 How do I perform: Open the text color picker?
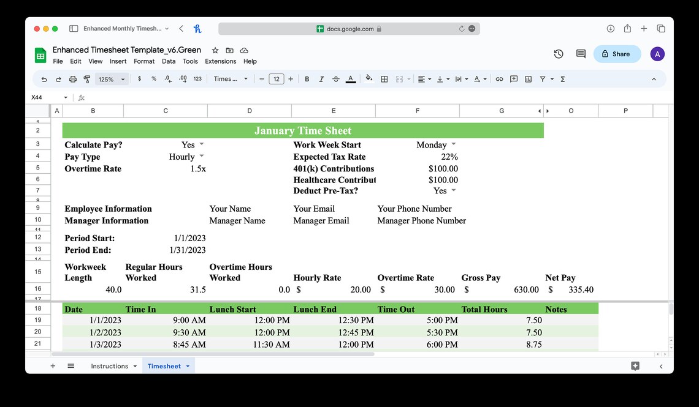[350, 79]
